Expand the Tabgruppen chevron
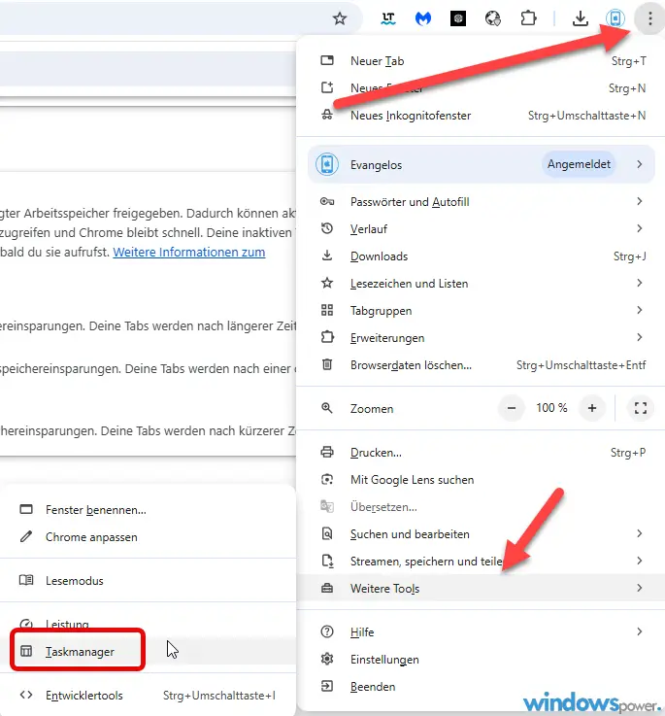 pyautogui.click(x=640, y=310)
